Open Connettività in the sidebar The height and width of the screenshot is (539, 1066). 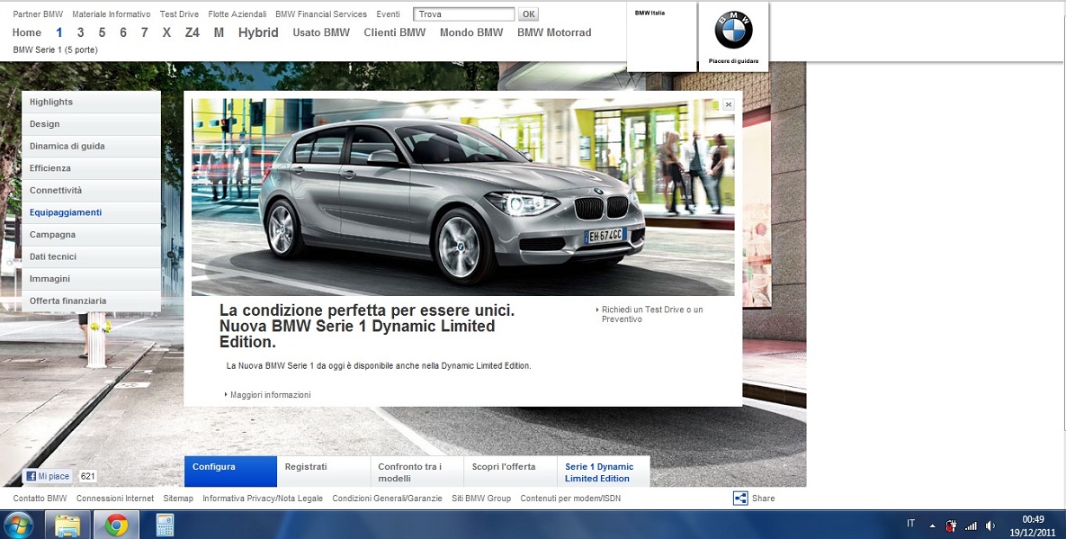tap(91, 191)
